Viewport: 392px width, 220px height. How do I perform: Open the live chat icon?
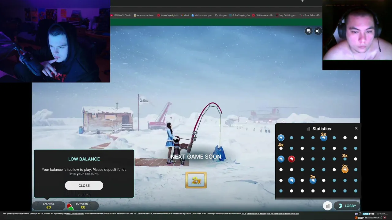(x=308, y=31)
